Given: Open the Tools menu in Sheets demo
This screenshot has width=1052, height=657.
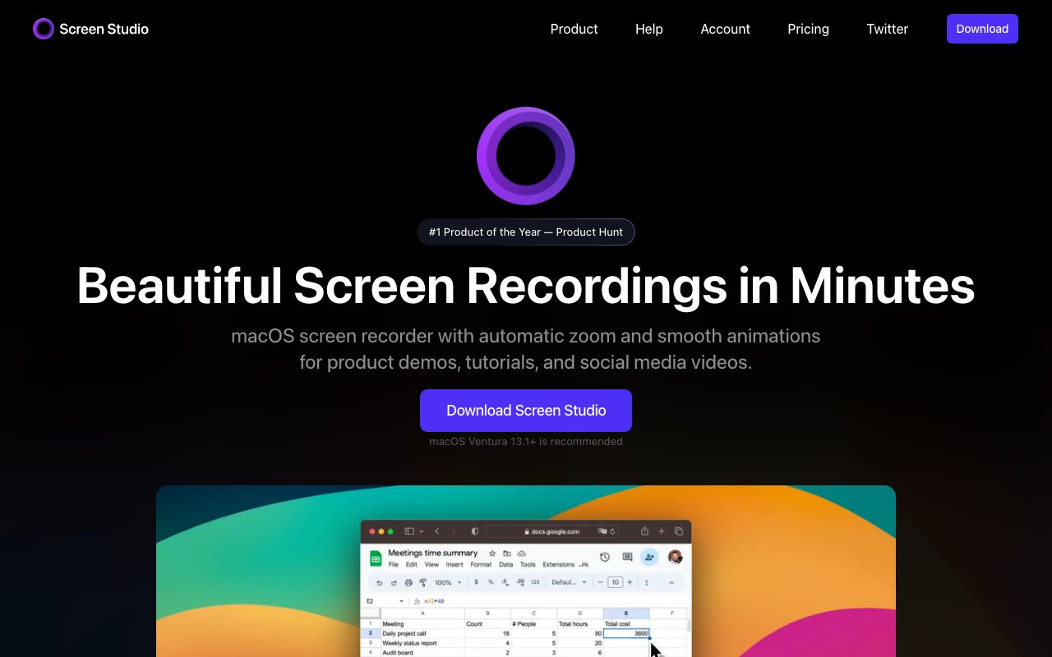Looking at the screenshot, I should pos(528,565).
